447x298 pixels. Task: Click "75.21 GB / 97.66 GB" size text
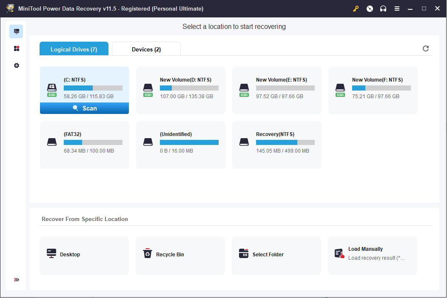(x=376, y=96)
